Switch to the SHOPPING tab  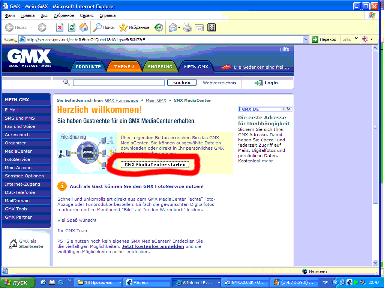pos(160,67)
